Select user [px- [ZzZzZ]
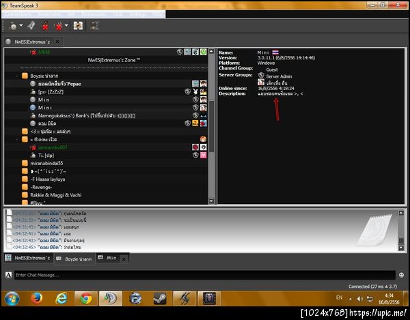410x320 pixels. (51, 92)
